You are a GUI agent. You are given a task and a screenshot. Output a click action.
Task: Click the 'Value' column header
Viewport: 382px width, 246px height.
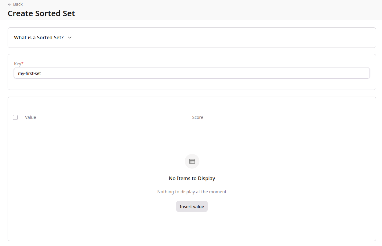coord(31,117)
